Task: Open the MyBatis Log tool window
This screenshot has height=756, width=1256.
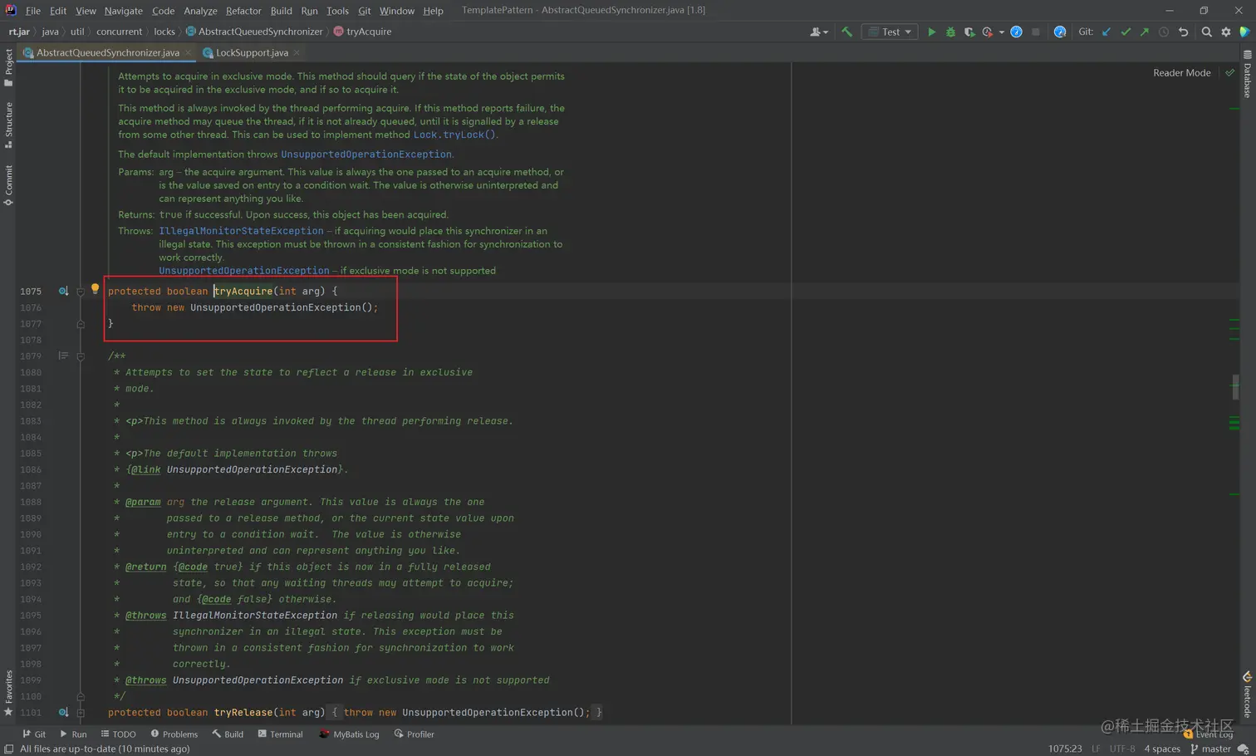Action: (349, 734)
